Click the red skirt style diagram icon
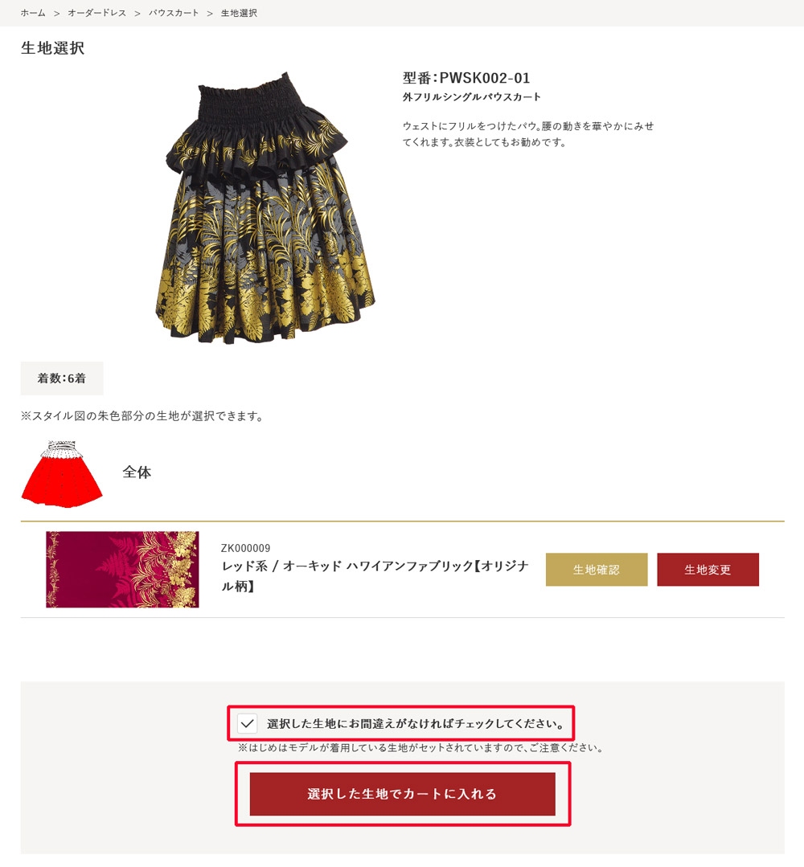The width and height of the screenshot is (804, 867). (x=61, y=474)
